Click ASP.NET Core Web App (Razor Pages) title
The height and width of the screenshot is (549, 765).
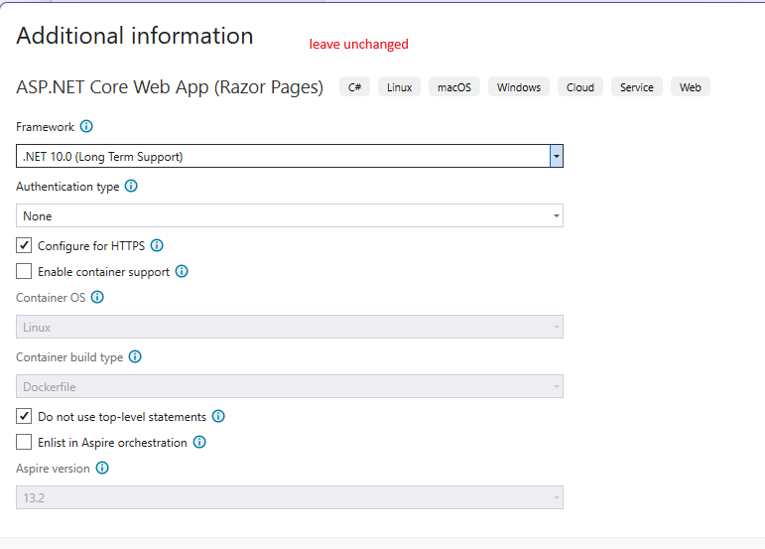170,87
